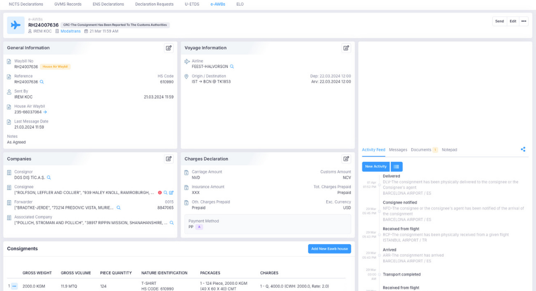The width and height of the screenshot is (536, 291).
Task: Edit Consignee pencil icon
Action: tap(171, 193)
